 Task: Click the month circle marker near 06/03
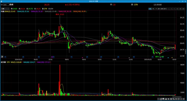point(39,57)
